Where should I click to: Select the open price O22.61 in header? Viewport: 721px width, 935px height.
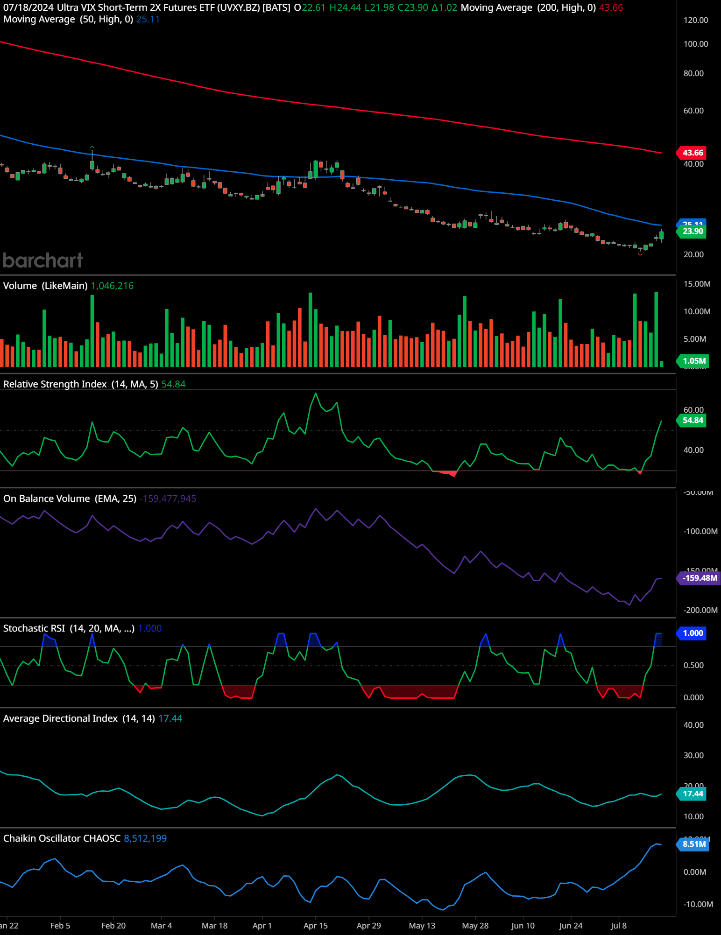[x=310, y=7]
